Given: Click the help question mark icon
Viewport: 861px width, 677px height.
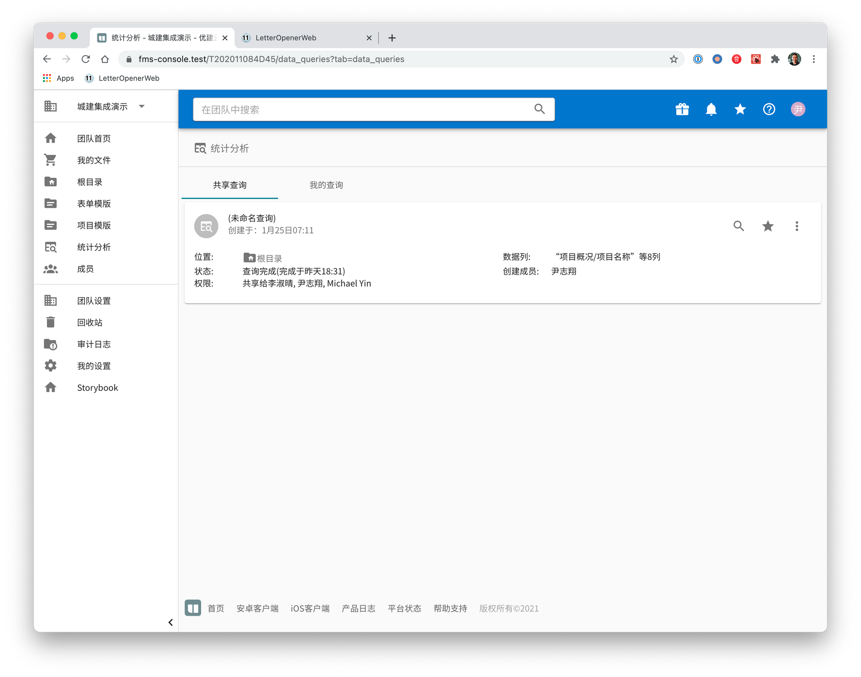Looking at the screenshot, I should [x=769, y=109].
